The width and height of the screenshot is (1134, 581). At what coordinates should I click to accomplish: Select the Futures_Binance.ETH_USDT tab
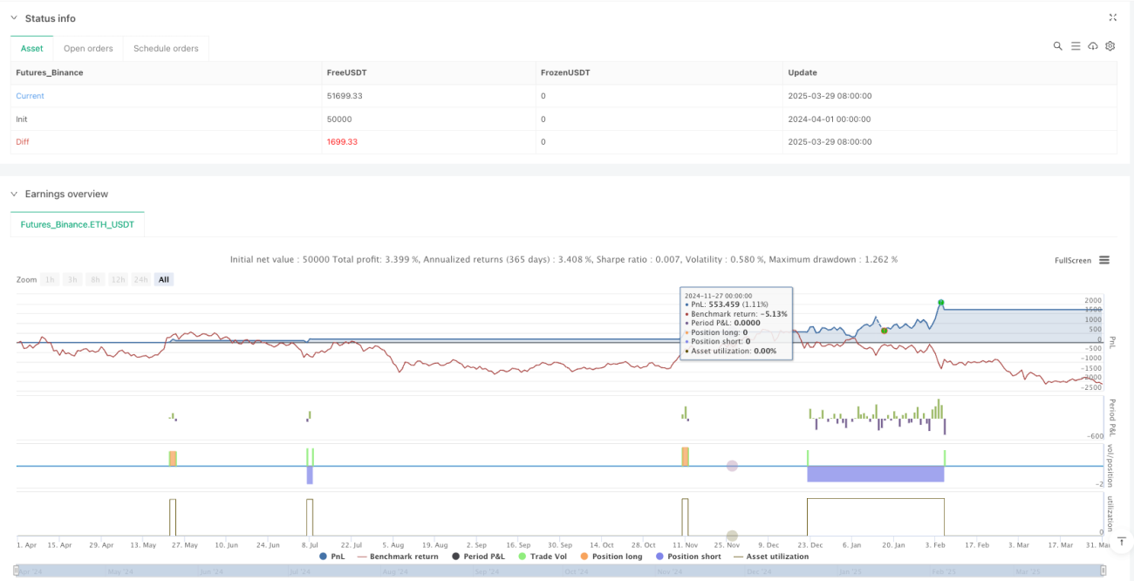pos(78,224)
